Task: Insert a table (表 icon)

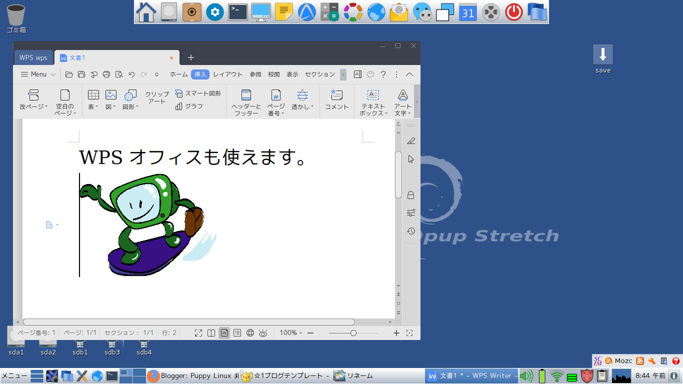Action: point(93,95)
